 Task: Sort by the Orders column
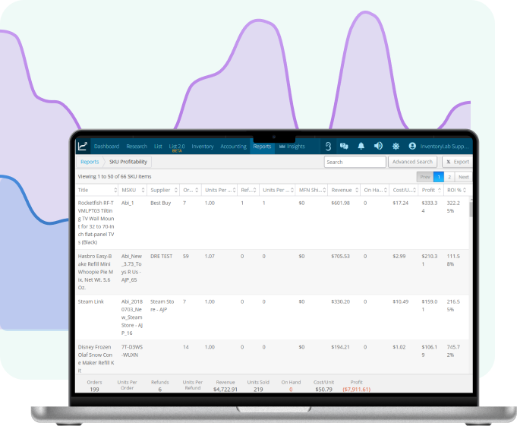[x=191, y=191]
